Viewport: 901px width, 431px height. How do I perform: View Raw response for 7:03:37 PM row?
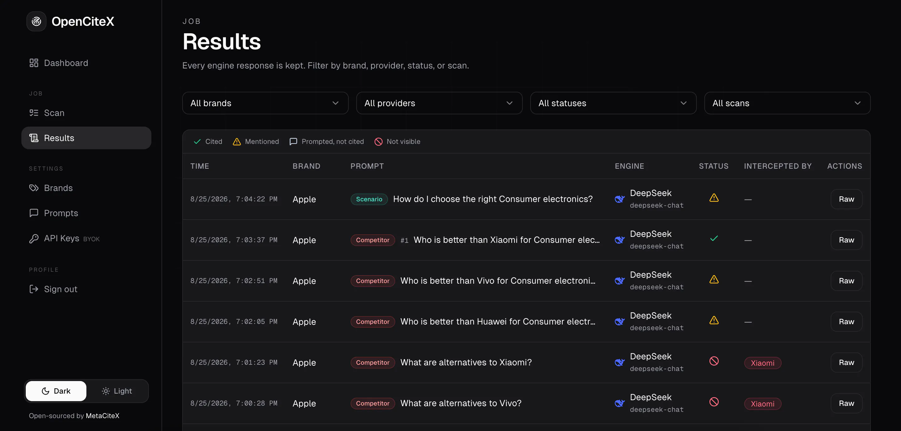(x=846, y=240)
